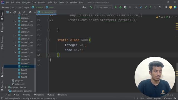Image resolution: width=178 pixels, height=100 pixels.
Task: Click the orange IDE update icon
Action: click(170, 7)
